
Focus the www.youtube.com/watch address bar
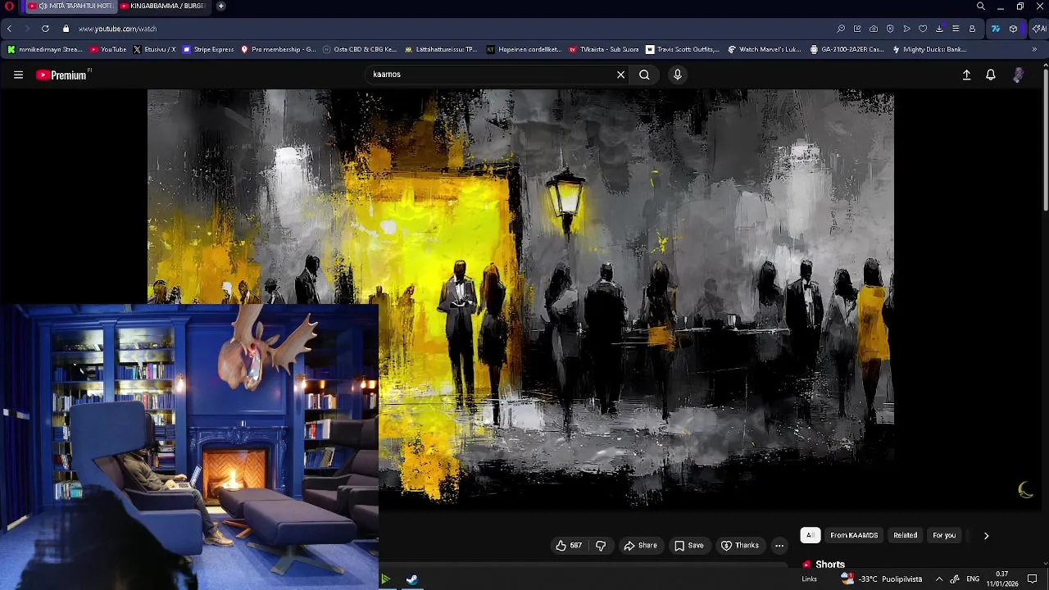point(117,29)
